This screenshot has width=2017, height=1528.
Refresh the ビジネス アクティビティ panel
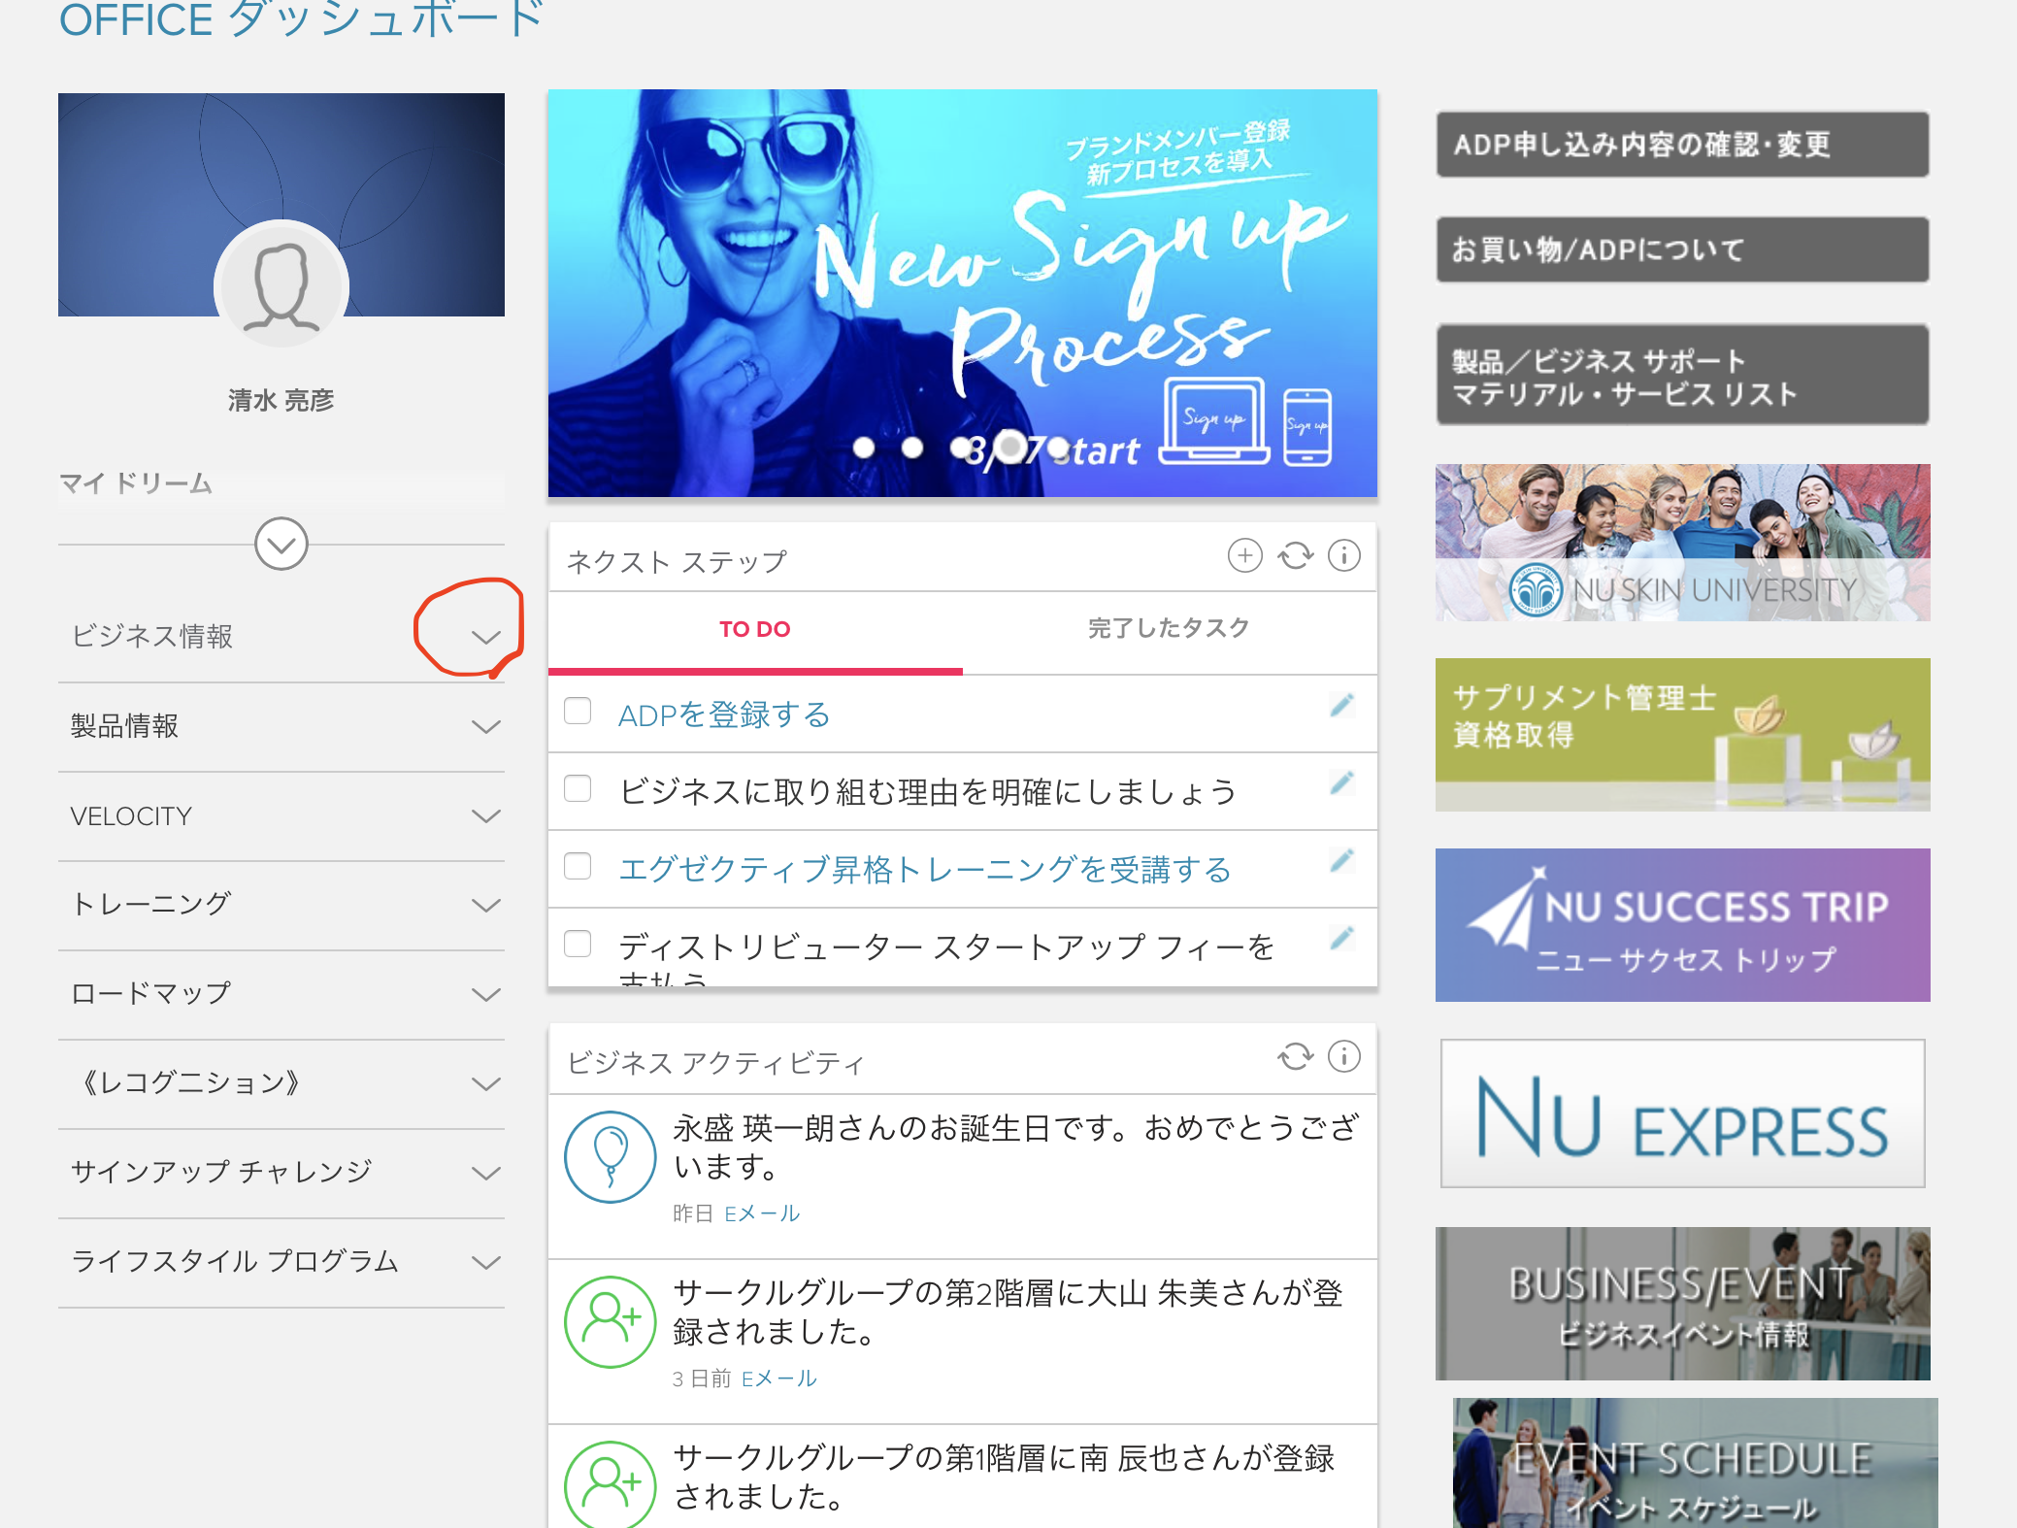pyautogui.click(x=1295, y=1056)
